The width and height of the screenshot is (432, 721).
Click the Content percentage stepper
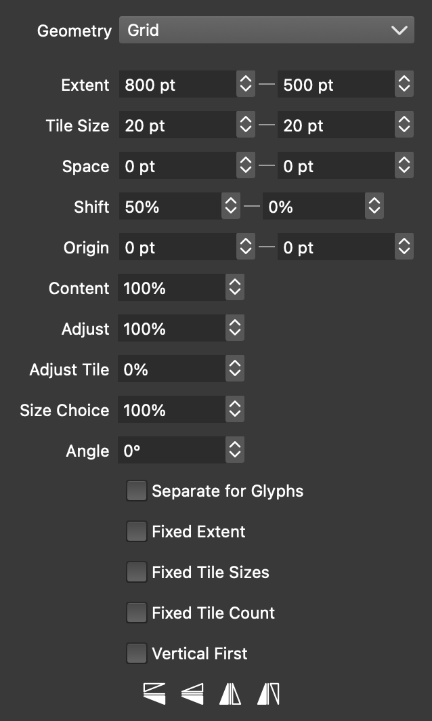click(235, 288)
